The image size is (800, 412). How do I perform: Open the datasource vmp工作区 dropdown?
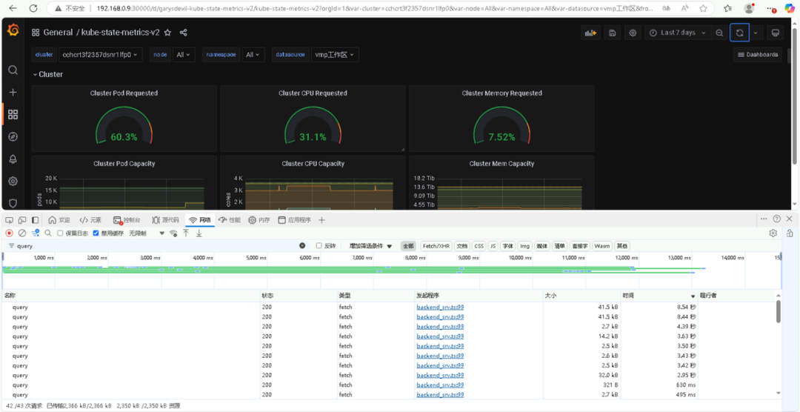coord(335,55)
